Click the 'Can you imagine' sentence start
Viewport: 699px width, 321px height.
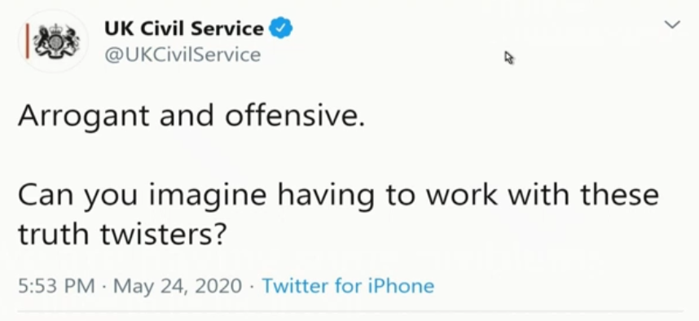[143, 196]
